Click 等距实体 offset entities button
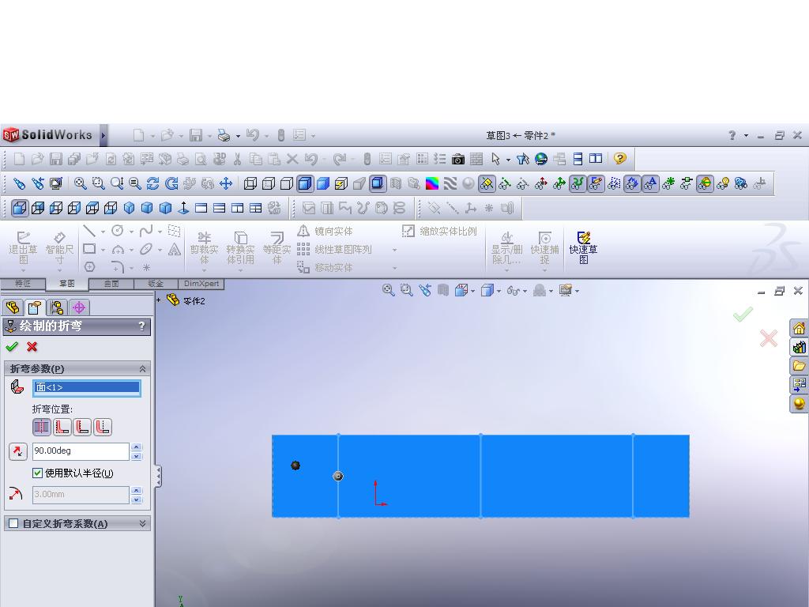Screen dimensions: 809x607 (277, 247)
